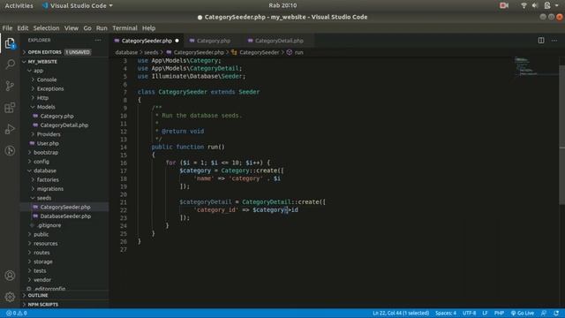Open the notifications bell in status bar
This screenshot has height=318, width=565.
pos(556,313)
